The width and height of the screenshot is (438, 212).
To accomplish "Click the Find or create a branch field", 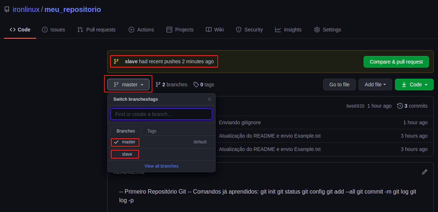I will click(x=161, y=114).
